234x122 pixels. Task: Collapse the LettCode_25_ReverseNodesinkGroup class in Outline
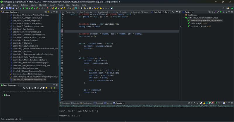click(184, 18)
